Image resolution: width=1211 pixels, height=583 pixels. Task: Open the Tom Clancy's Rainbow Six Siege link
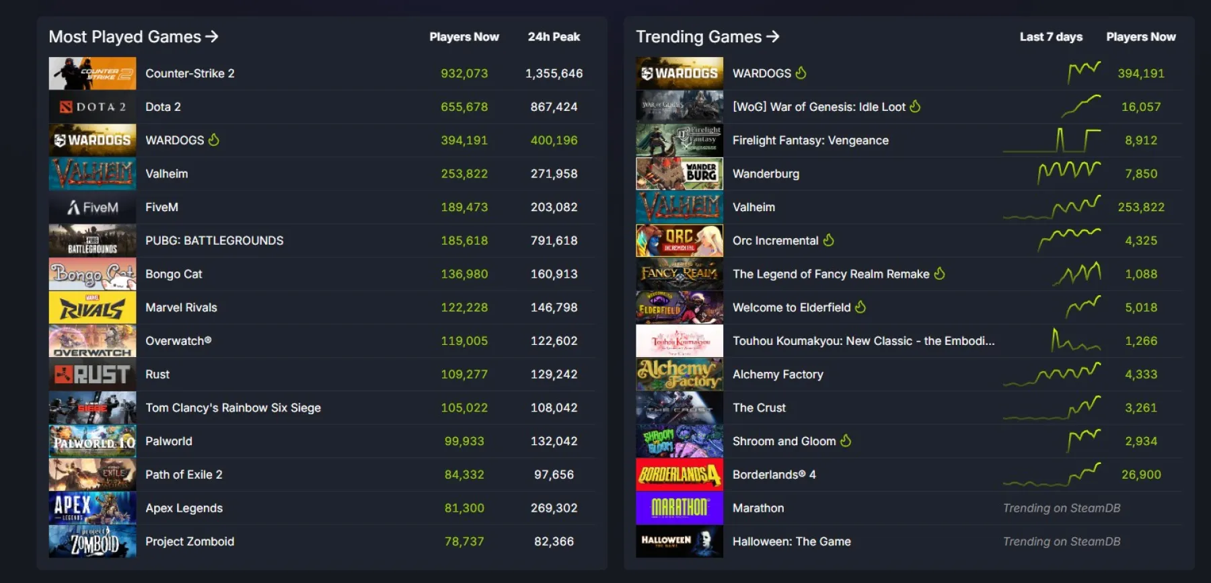coord(233,407)
